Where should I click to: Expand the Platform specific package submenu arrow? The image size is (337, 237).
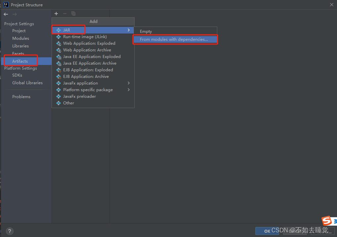click(129, 89)
